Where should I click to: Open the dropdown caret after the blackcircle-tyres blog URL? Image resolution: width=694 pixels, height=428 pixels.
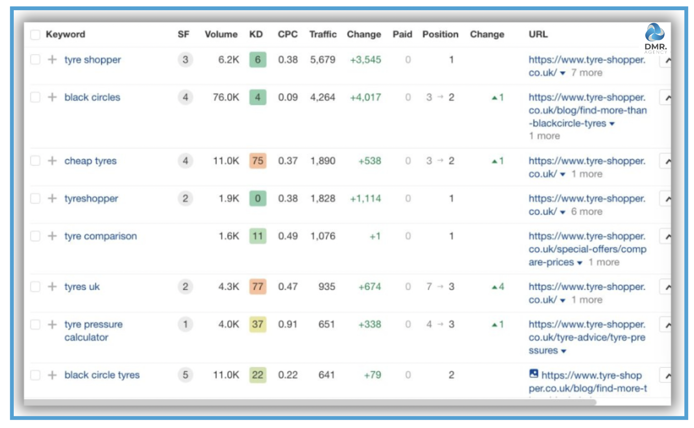click(612, 123)
